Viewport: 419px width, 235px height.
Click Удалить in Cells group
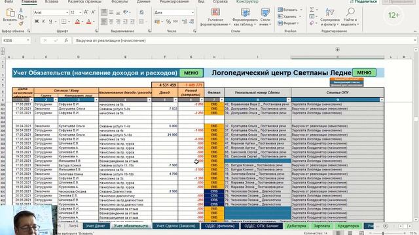[x=289, y=16]
